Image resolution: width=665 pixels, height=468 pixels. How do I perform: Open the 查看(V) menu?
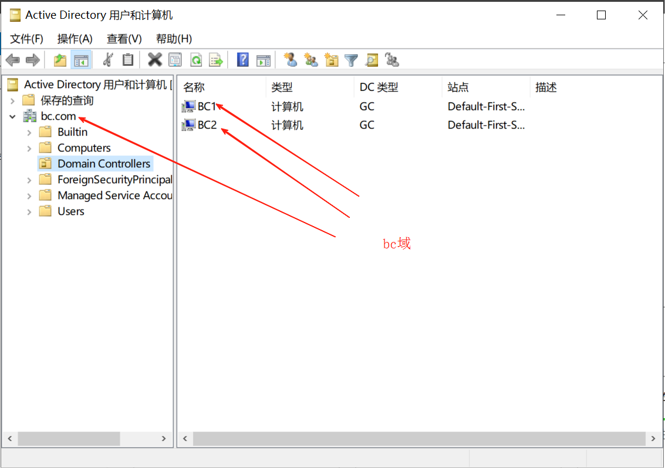tap(124, 39)
